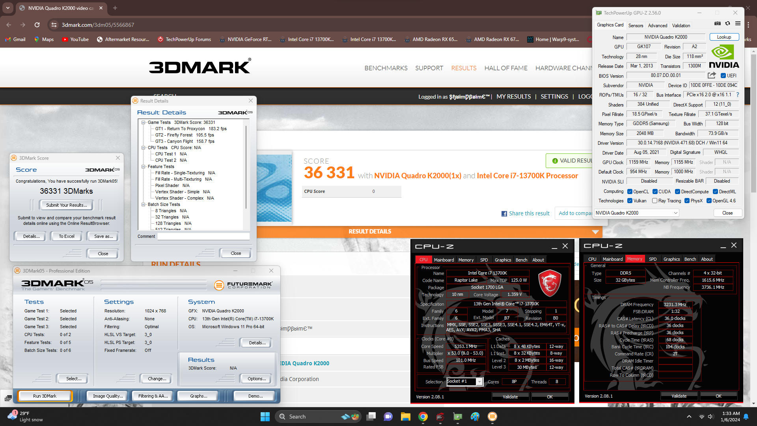Screen dimensions: 757x426
Task: Toggle the PhysX checkbox
Action: (x=687, y=201)
